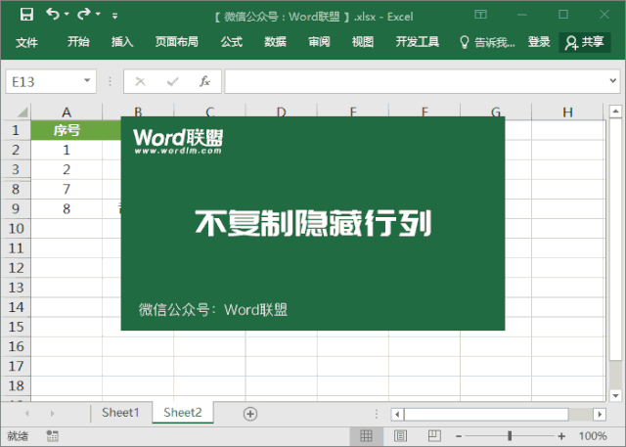The image size is (626, 447).
Task: Click the down arrow of vertical scrollbar
Action: pos(615,395)
